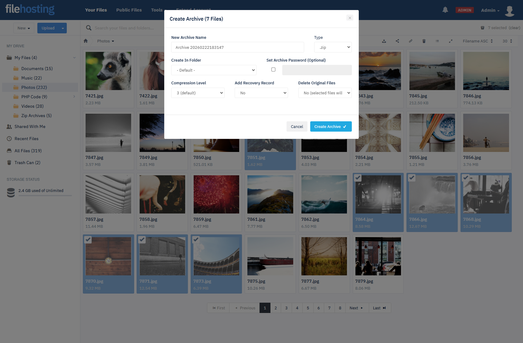Open the Public Files menu
Image resolution: width=523 pixels, height=343 pixels.
129,10
